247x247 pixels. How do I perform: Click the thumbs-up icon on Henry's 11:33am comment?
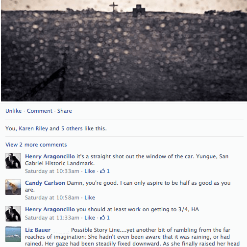pos(102,218)
